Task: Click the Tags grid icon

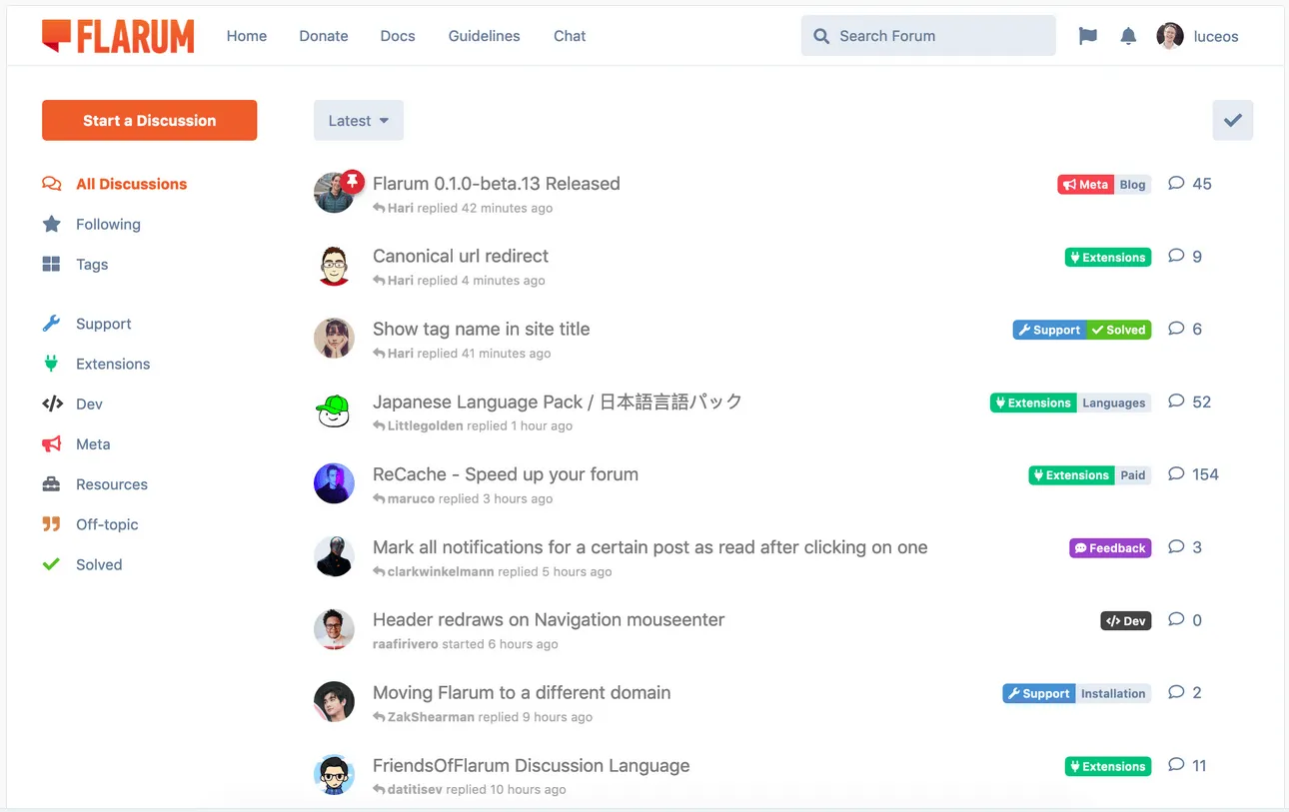Action: (51, 264)
